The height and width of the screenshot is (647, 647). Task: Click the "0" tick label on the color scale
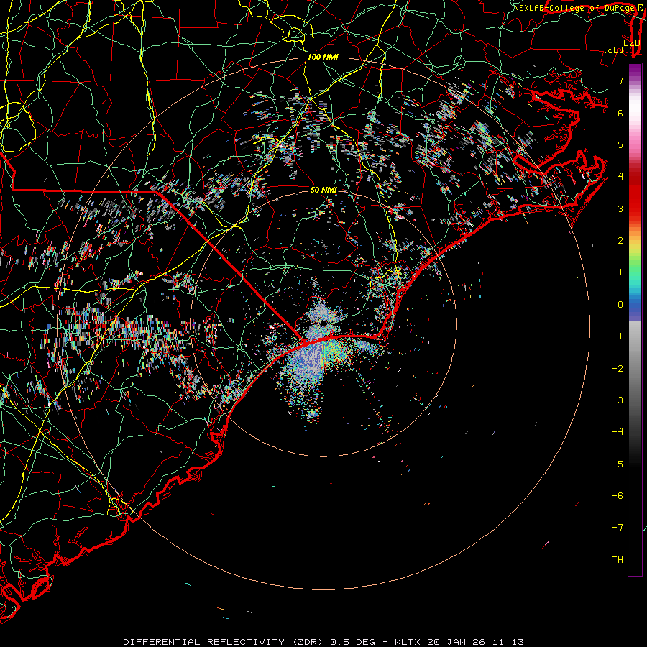point(620,305)
